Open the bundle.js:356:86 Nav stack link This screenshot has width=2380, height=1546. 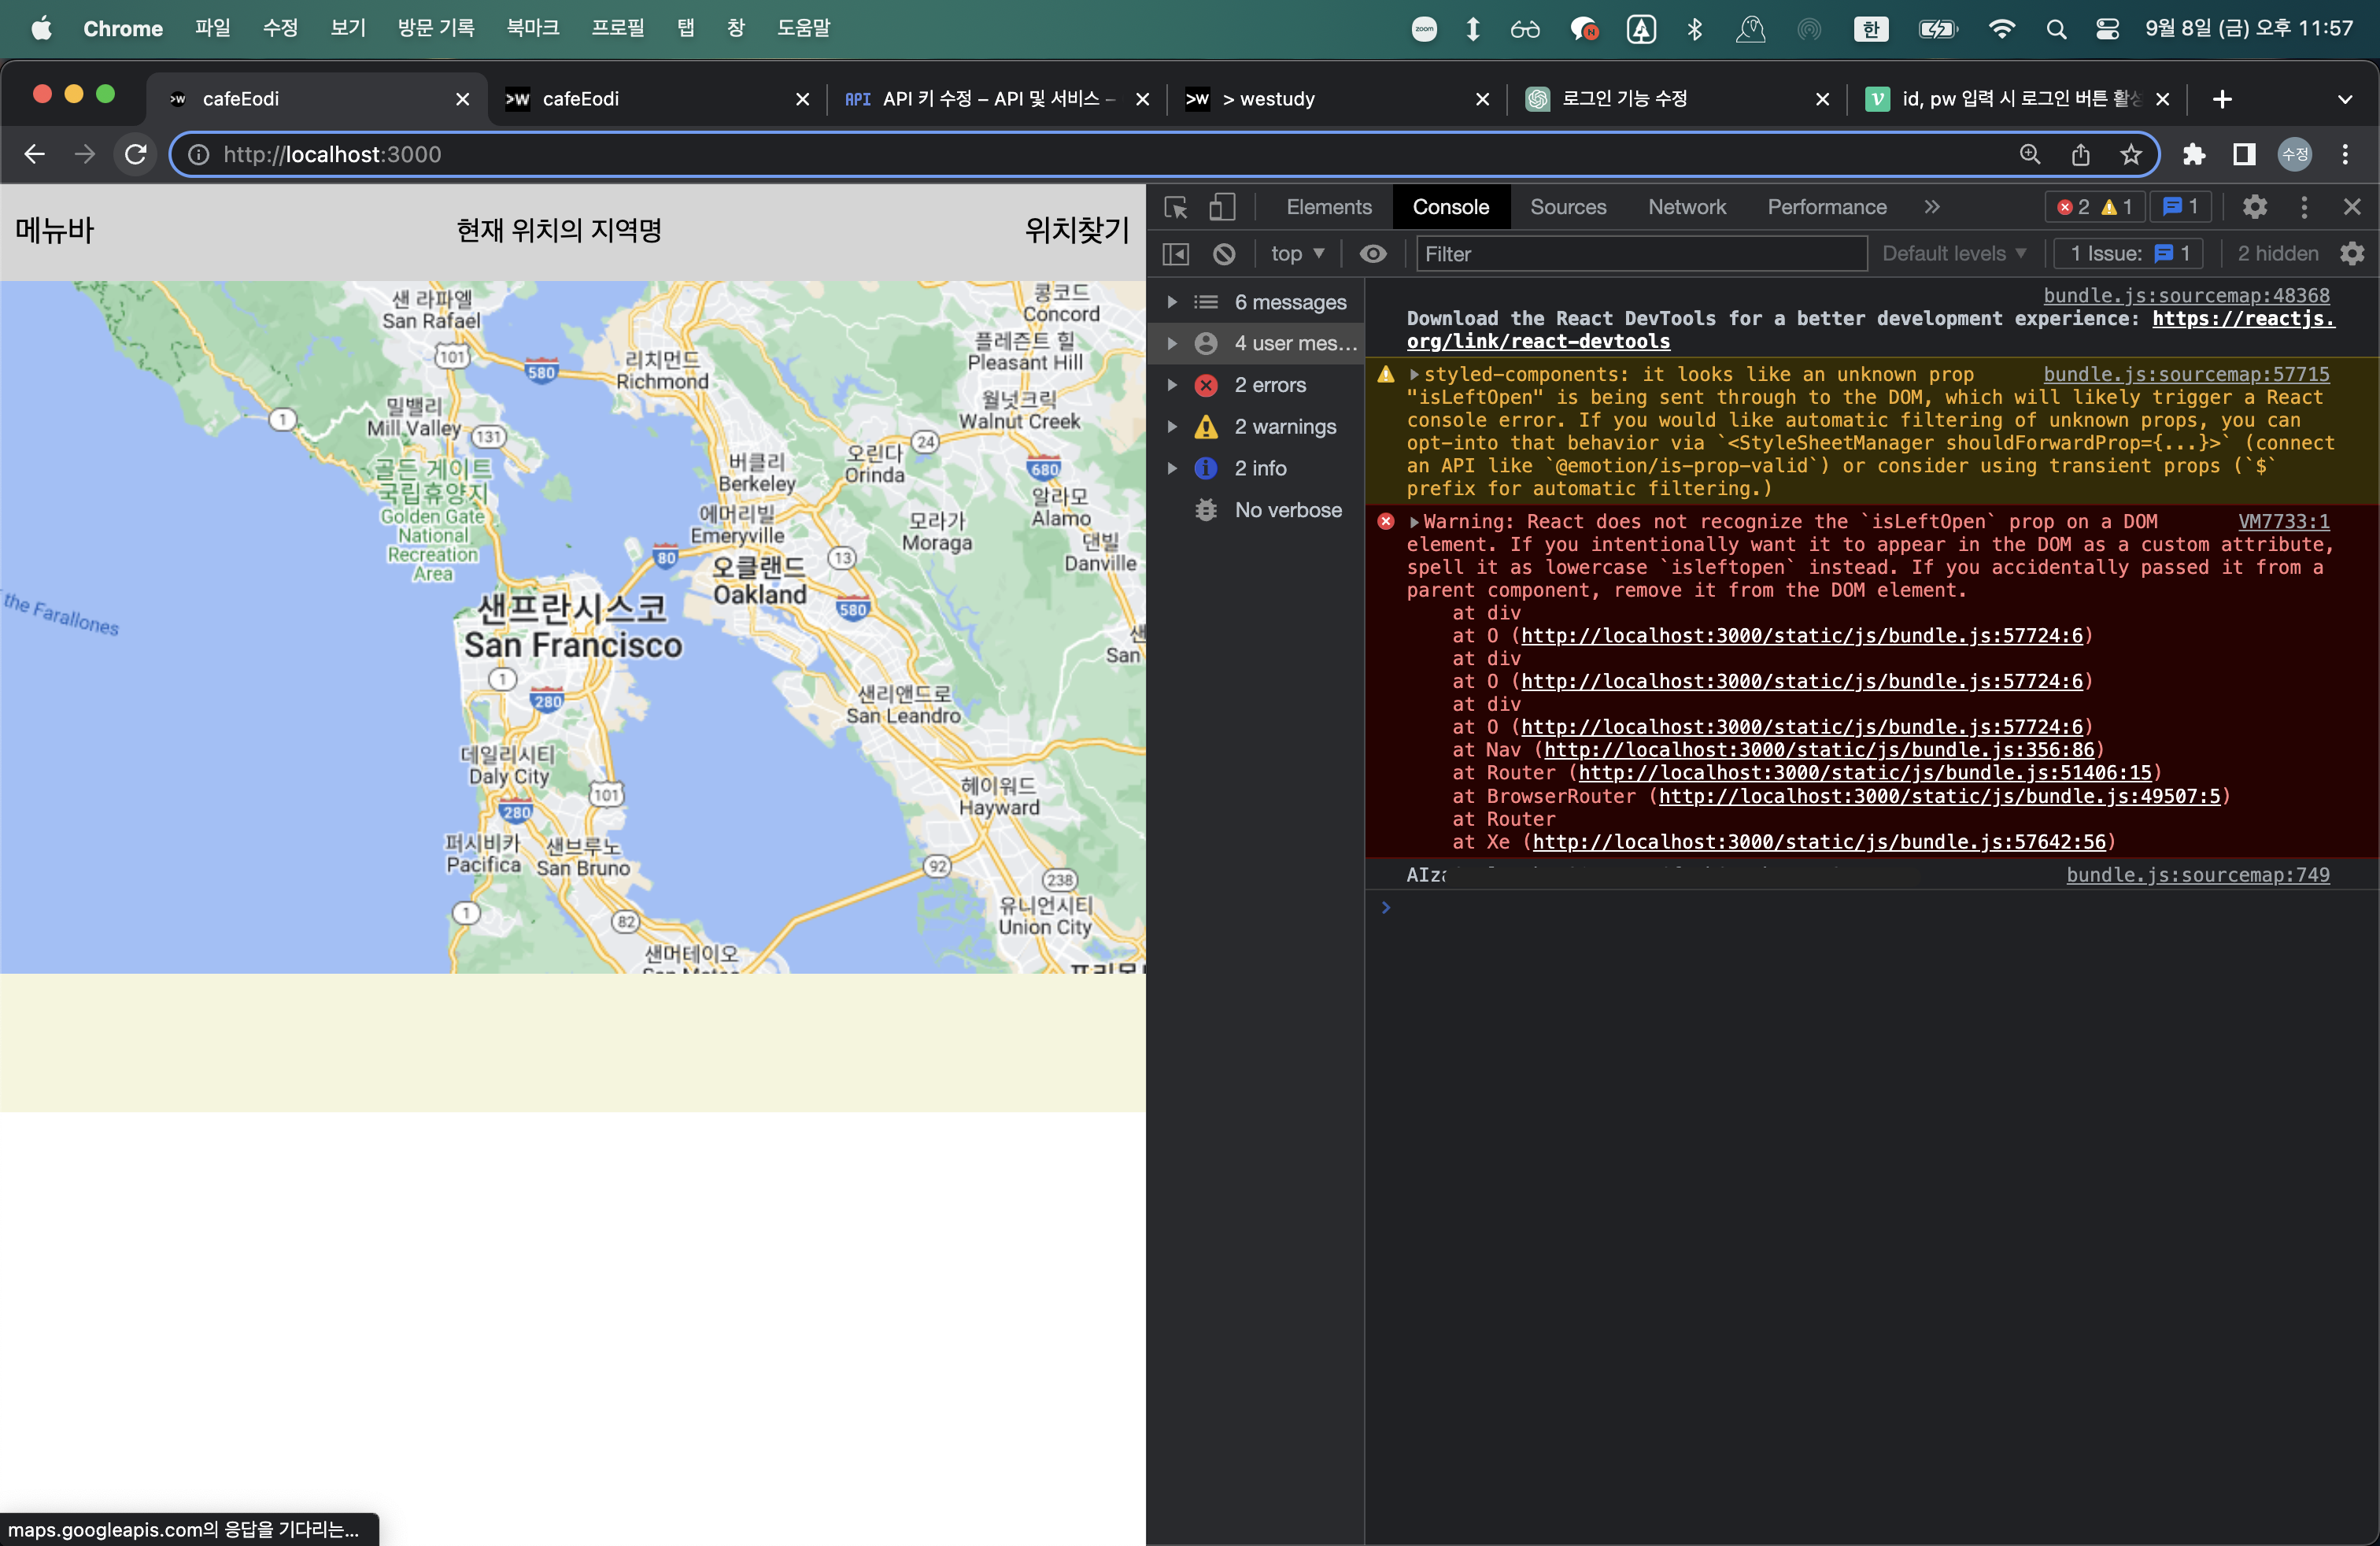pos(1819,750)
